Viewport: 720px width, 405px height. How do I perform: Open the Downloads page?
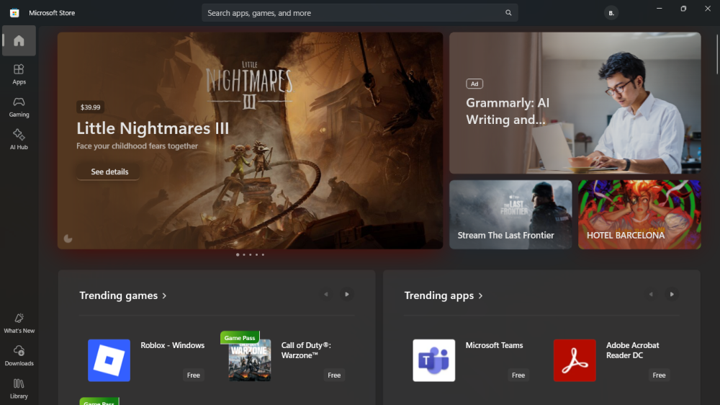click(x=19, y=356)
